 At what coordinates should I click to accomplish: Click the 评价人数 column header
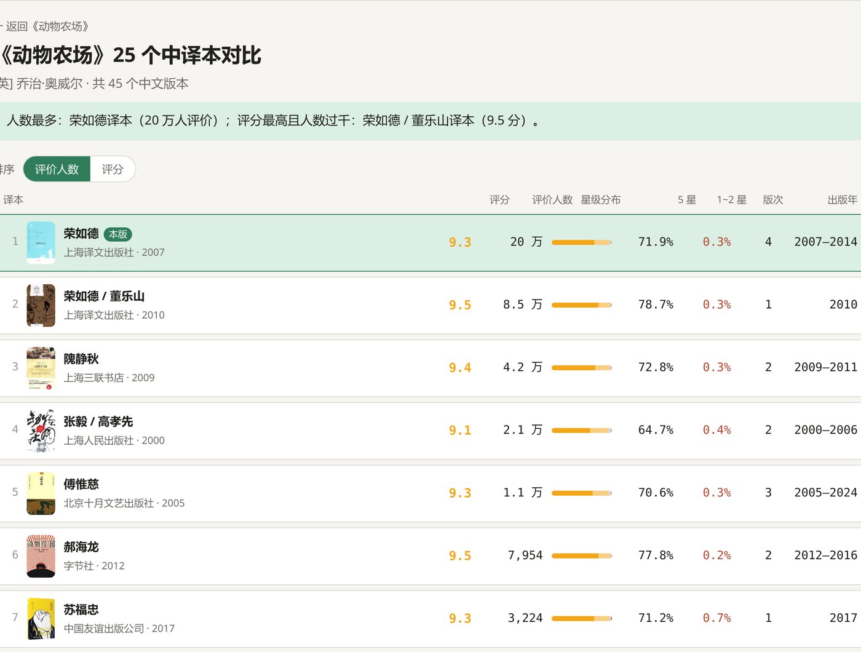[x=552, y=200]
